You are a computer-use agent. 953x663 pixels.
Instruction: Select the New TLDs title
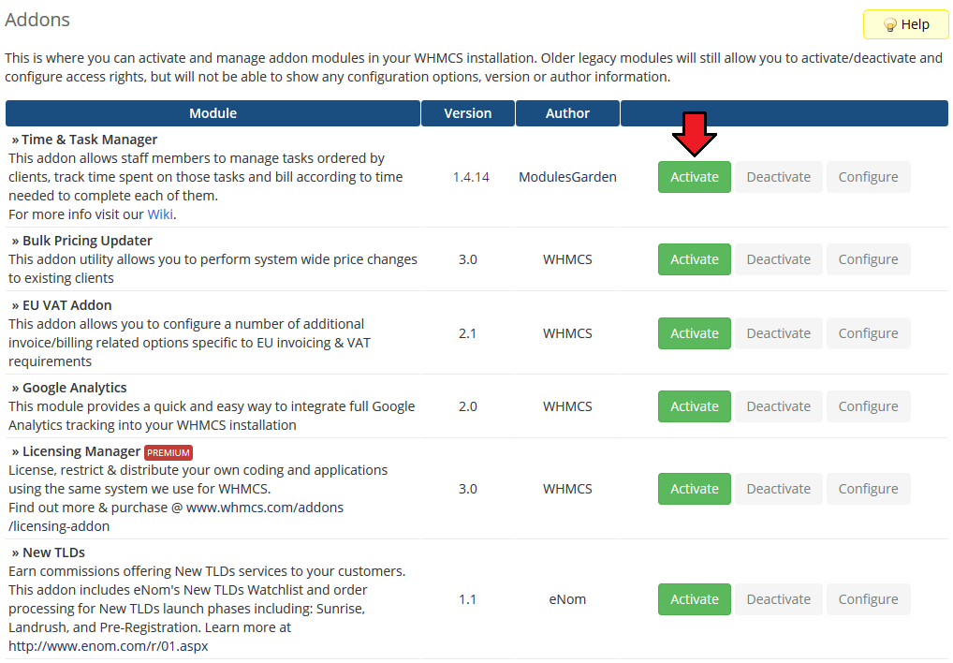click(53, 552)
